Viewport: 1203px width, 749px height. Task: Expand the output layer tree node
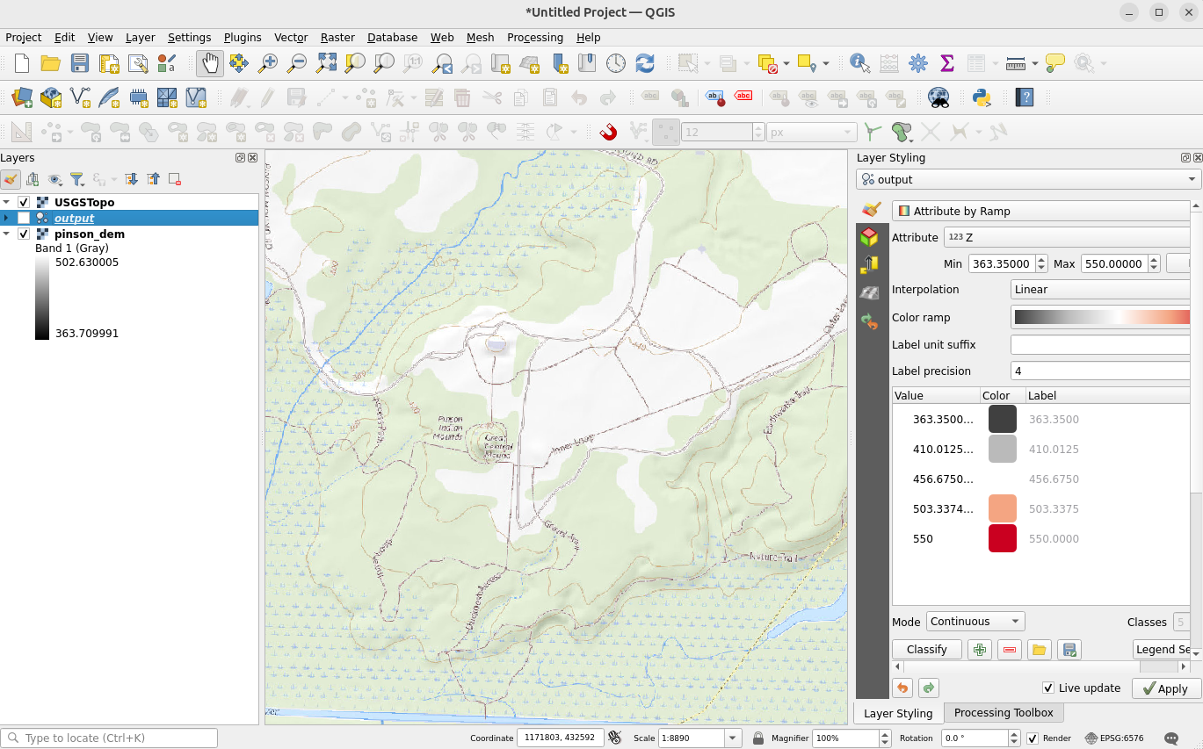click(x=7, y=219)
